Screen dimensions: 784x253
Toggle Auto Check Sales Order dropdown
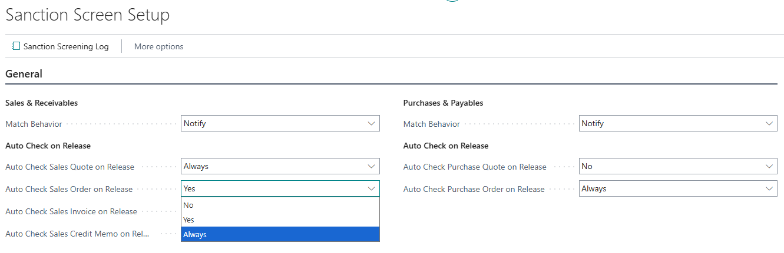coord(280,188)
